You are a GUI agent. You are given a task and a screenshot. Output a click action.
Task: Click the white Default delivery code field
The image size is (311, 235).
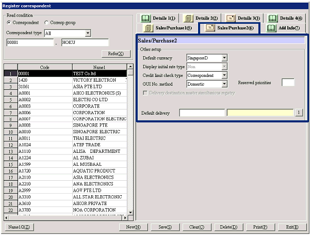202,113
